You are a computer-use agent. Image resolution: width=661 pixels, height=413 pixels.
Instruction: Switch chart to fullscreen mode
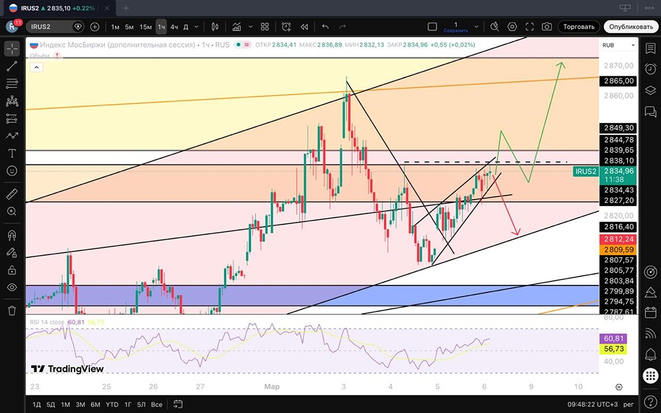[529, 26]
